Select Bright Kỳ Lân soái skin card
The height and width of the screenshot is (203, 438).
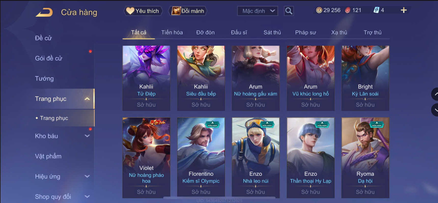365,78
